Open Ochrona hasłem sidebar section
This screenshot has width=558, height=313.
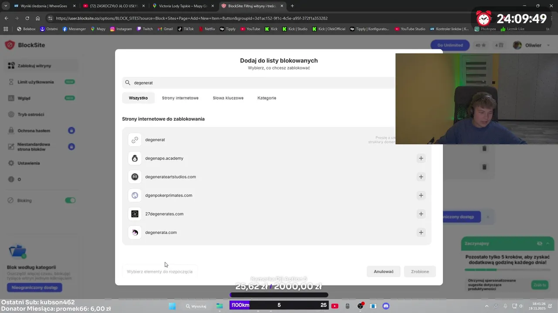(42, 130)
